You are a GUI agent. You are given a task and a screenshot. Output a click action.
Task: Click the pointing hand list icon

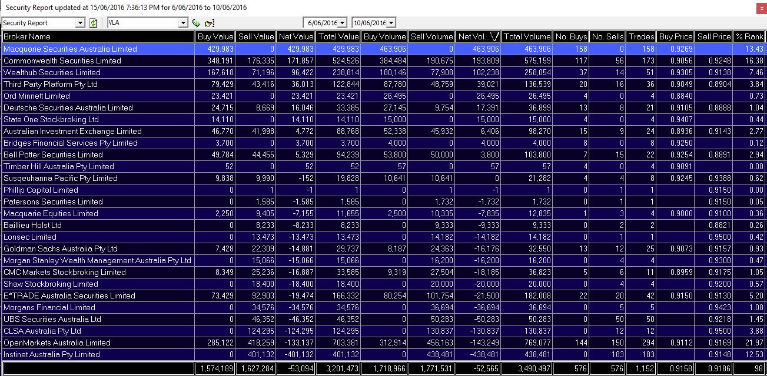click(209, 23)
